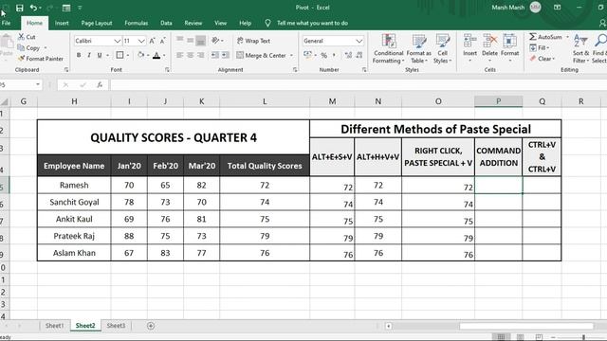Screen dimensions: 607x341
Task: Click the Increase Indent icon
Action: pos(226,55)
